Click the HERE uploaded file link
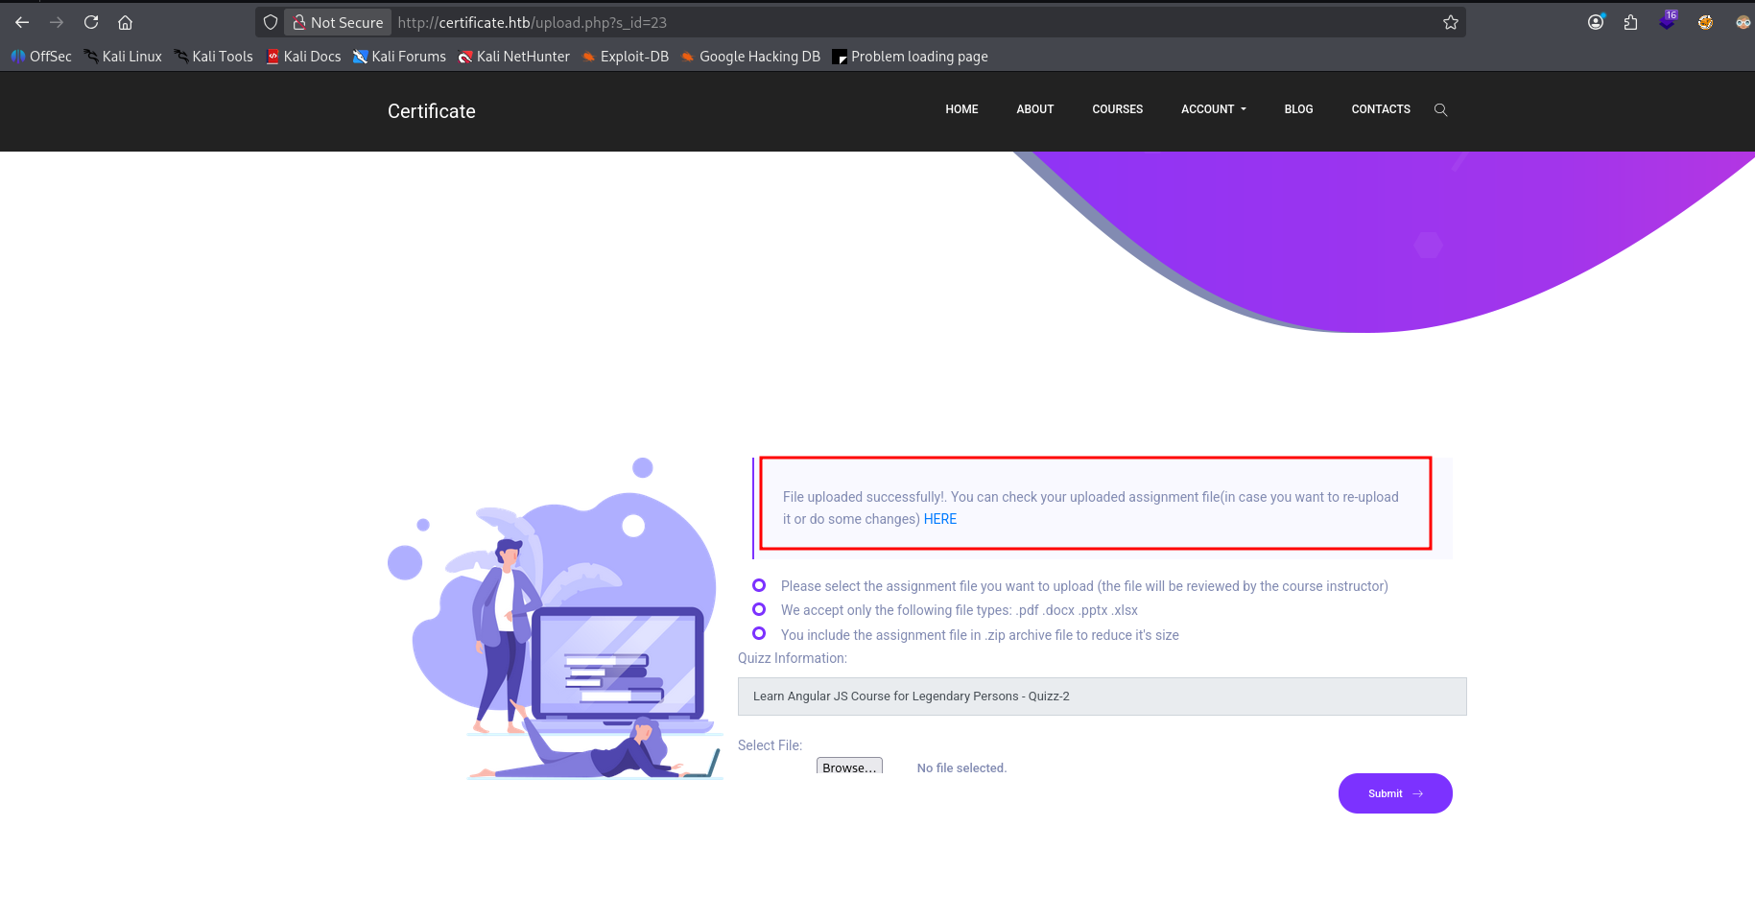This screenshot has width=1755, height=897. [939, 519]
